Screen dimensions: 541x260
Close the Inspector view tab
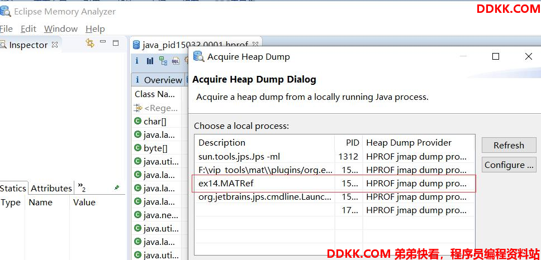[55, 45]
